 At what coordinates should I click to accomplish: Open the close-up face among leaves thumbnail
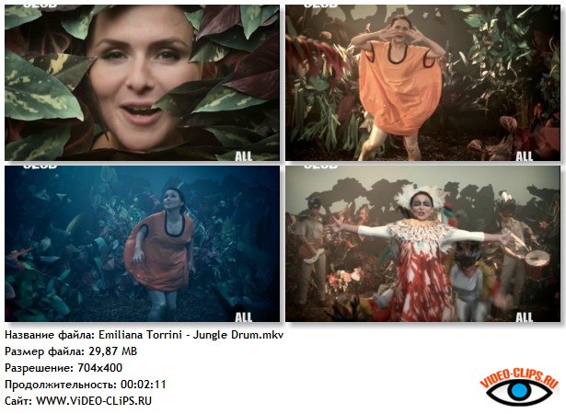coord(143,83)
